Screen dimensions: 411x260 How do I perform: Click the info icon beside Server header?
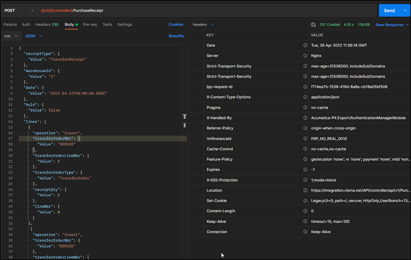pos(305,56)
